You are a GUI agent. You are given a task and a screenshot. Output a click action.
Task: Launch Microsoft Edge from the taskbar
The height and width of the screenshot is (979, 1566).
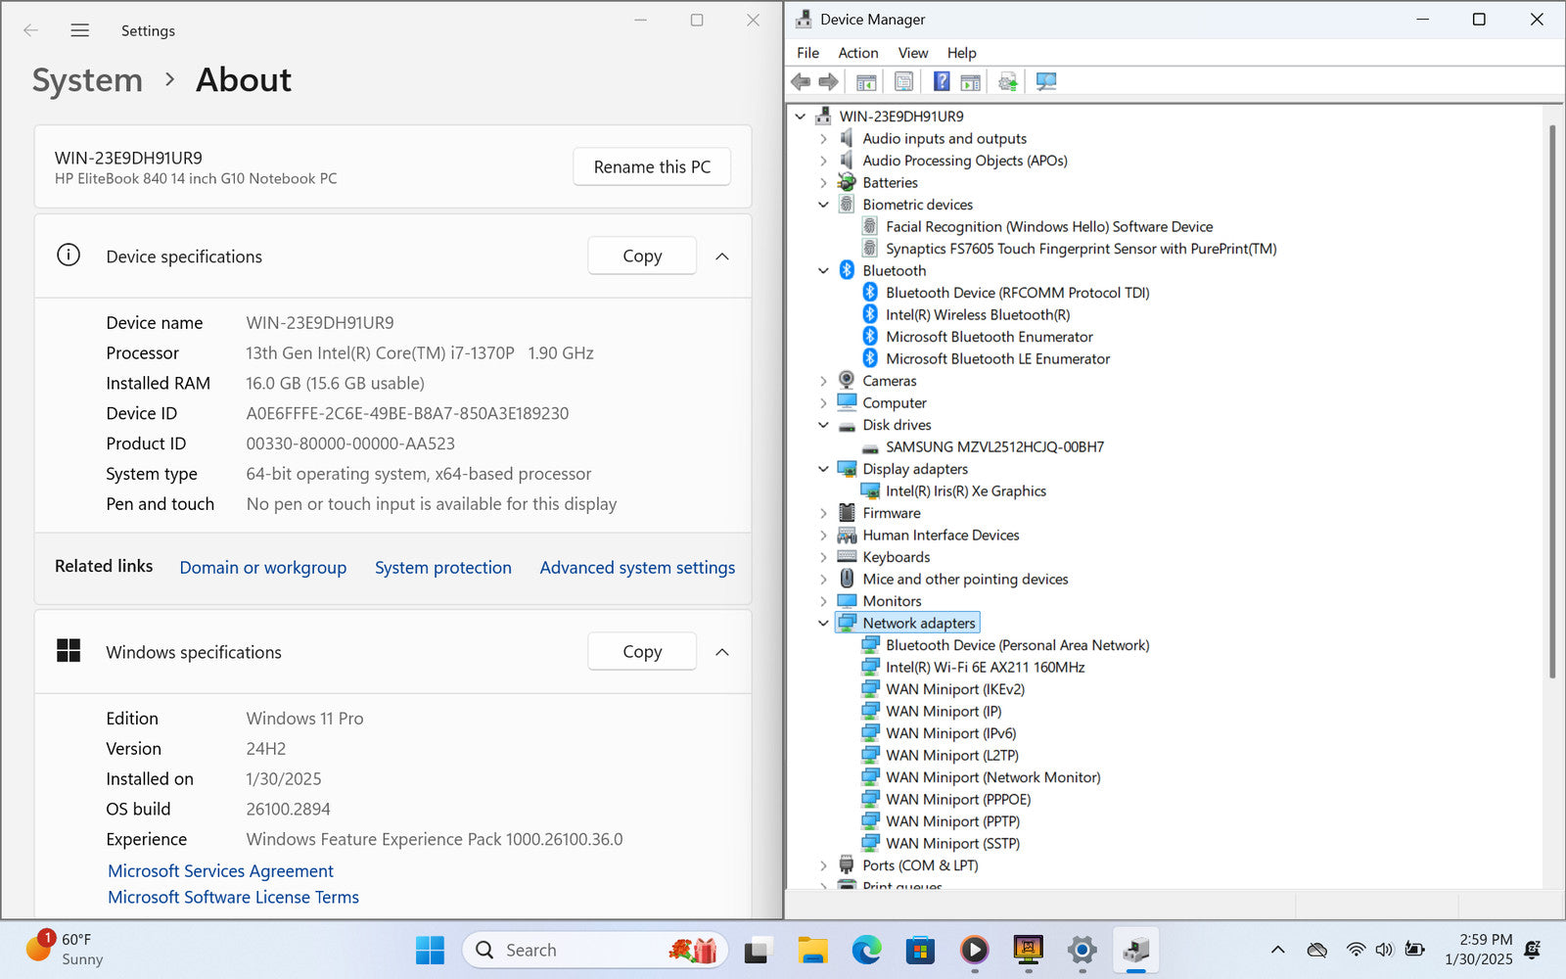[x=866, y=950]
